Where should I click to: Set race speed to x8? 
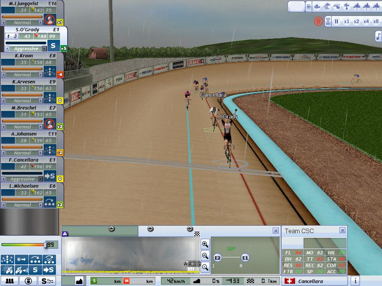pos(376,21)
